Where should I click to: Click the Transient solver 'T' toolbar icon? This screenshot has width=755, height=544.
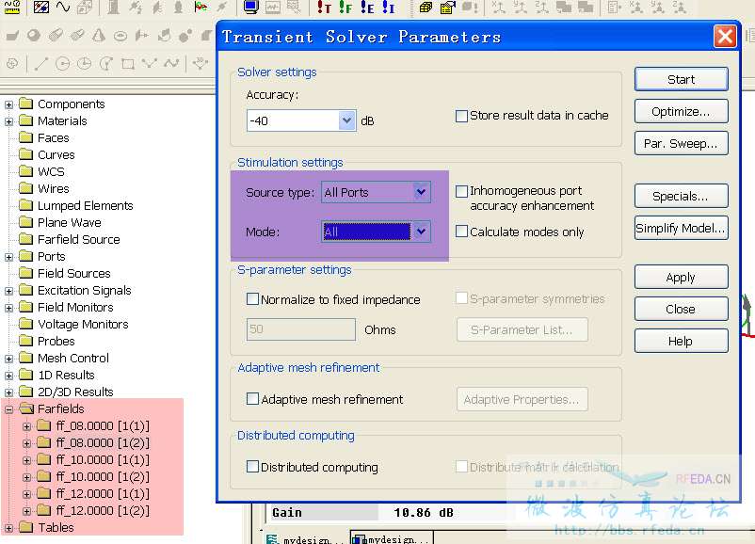point(324,8)
